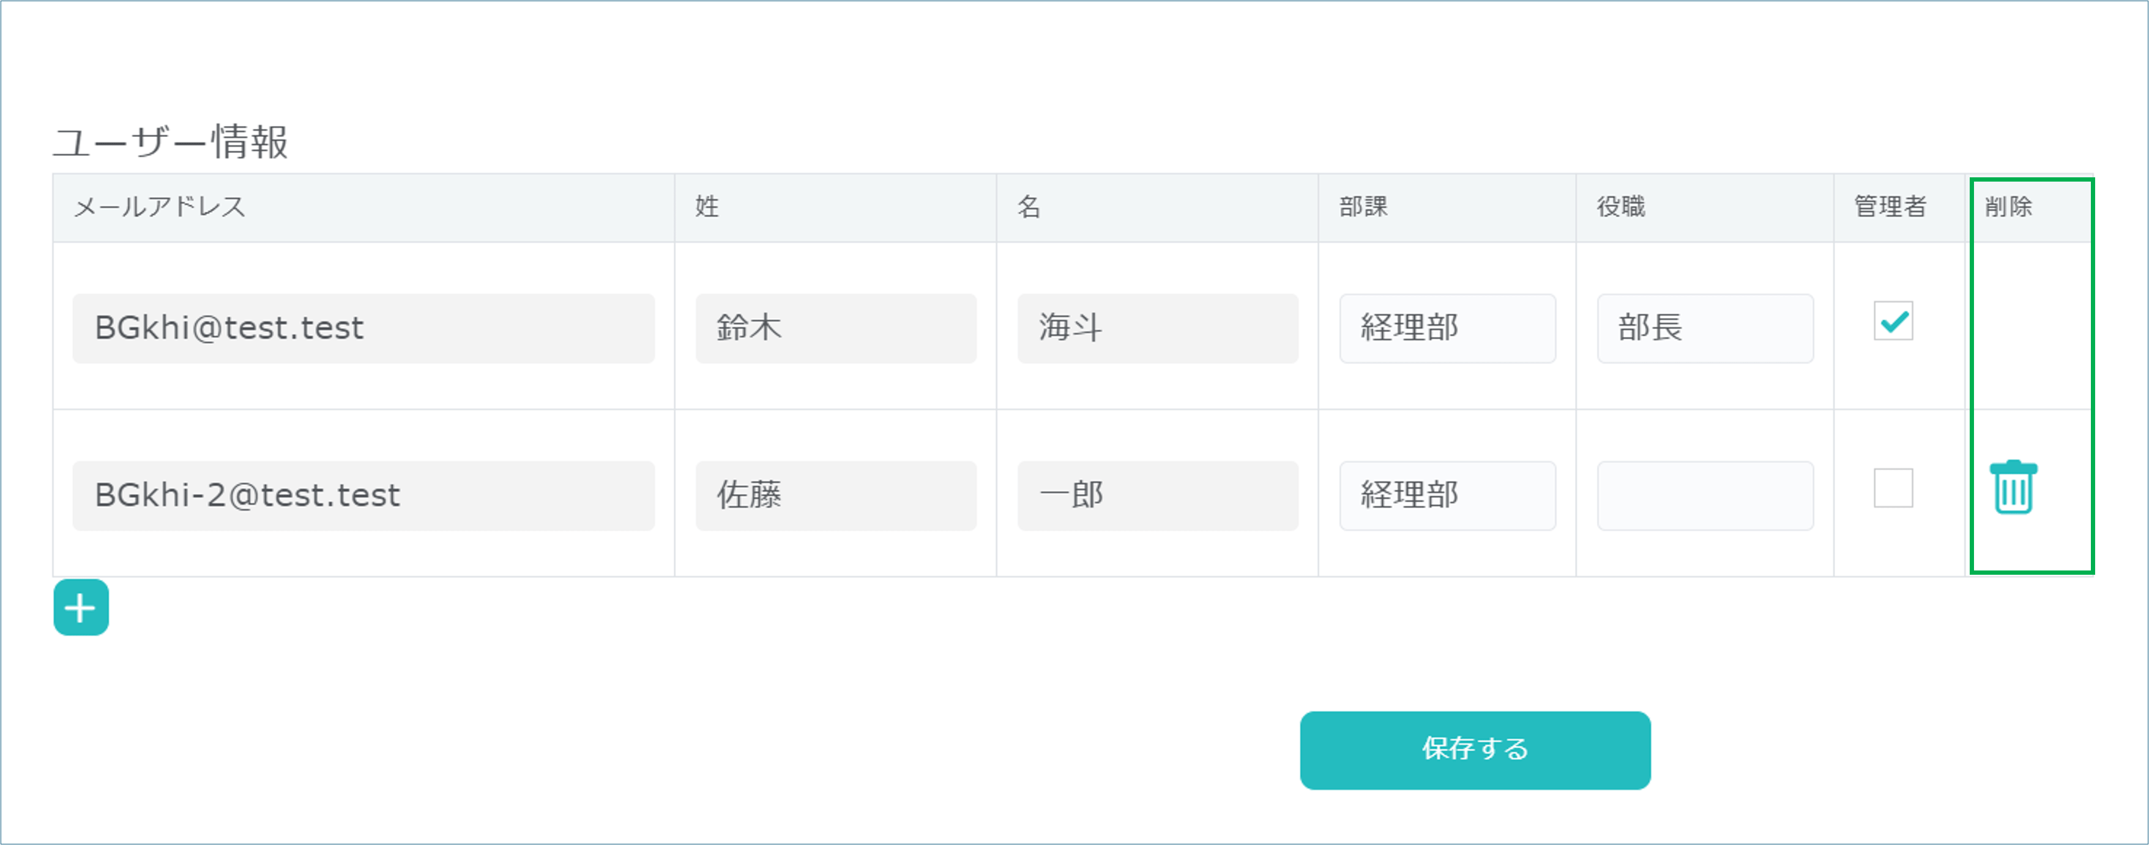The image size is (2149, 845).
Task: Click the メールアドレス column header
Action: pyautogui.click(x=159, y=207)
